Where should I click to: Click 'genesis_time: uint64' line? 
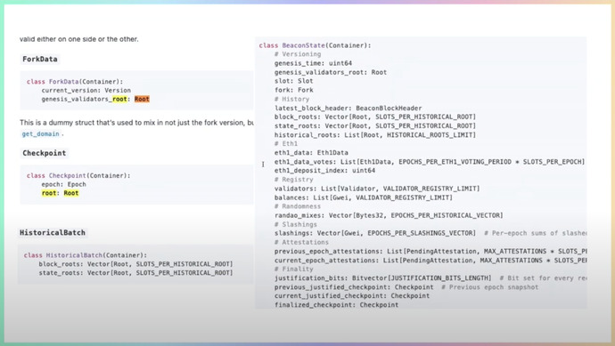coord(314,63)
